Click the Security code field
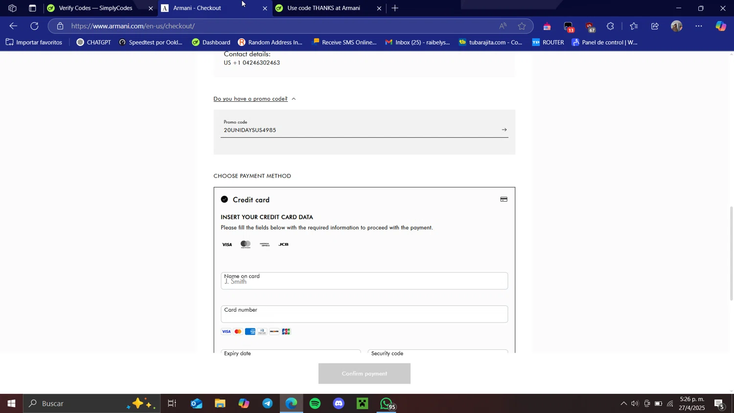 [x=437, y=351]
